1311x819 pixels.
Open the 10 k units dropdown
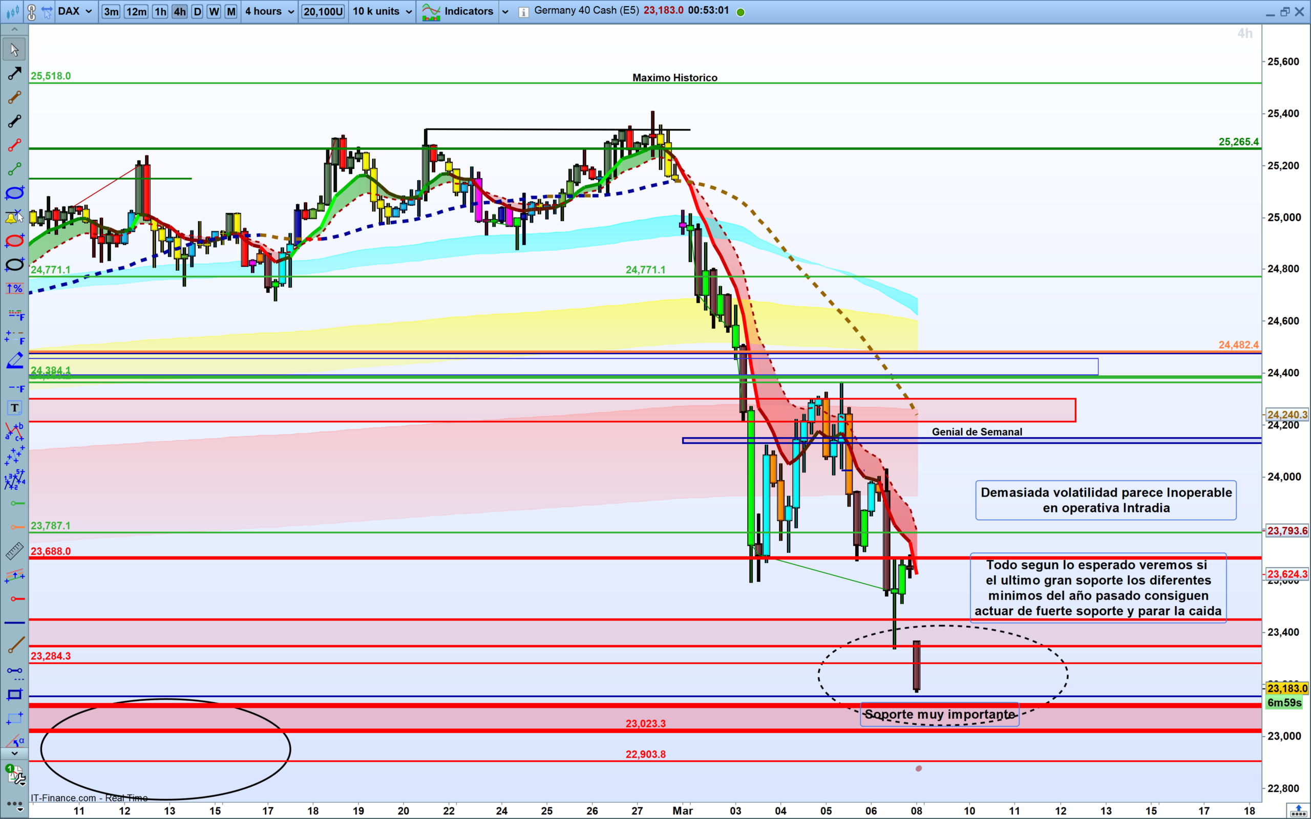point(382,11)
